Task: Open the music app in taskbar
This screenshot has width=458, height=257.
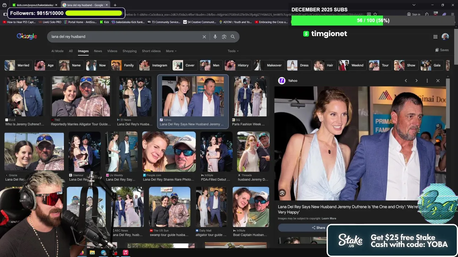Action: pyautogui.click(x=126, y=252)
